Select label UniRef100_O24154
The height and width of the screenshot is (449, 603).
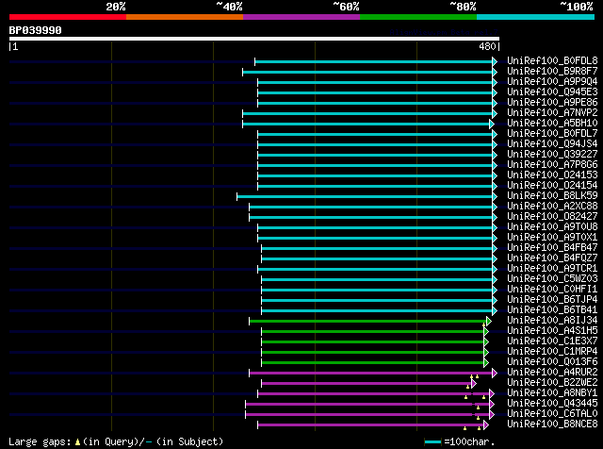(552, 186)
